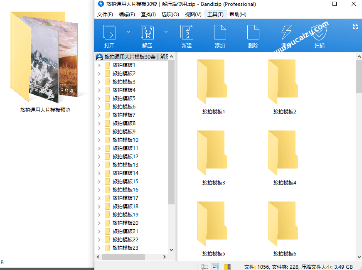
Task: Enable thumbnail preview view
Action: 214,266
